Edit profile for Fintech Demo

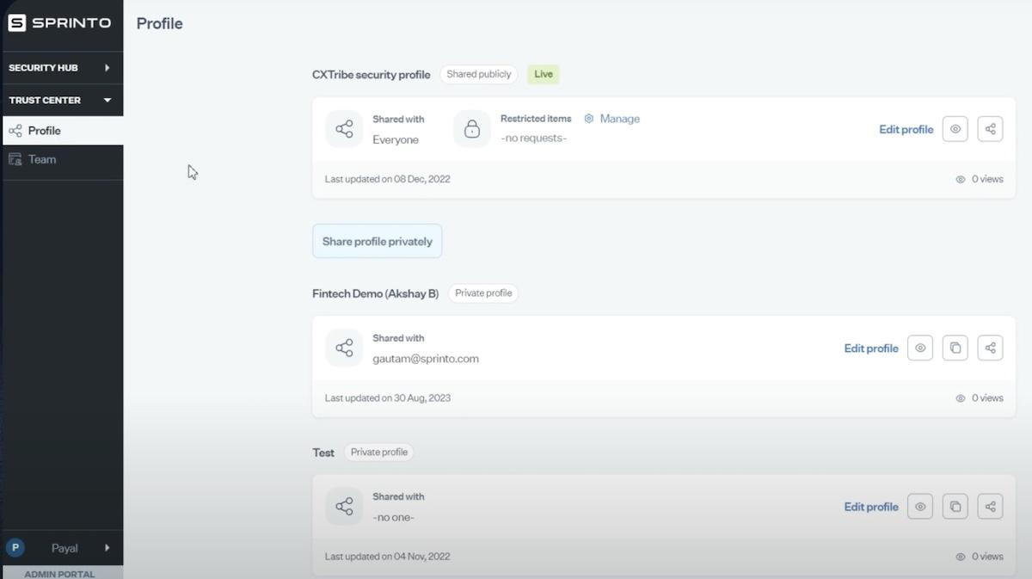[x=871, y=348]
